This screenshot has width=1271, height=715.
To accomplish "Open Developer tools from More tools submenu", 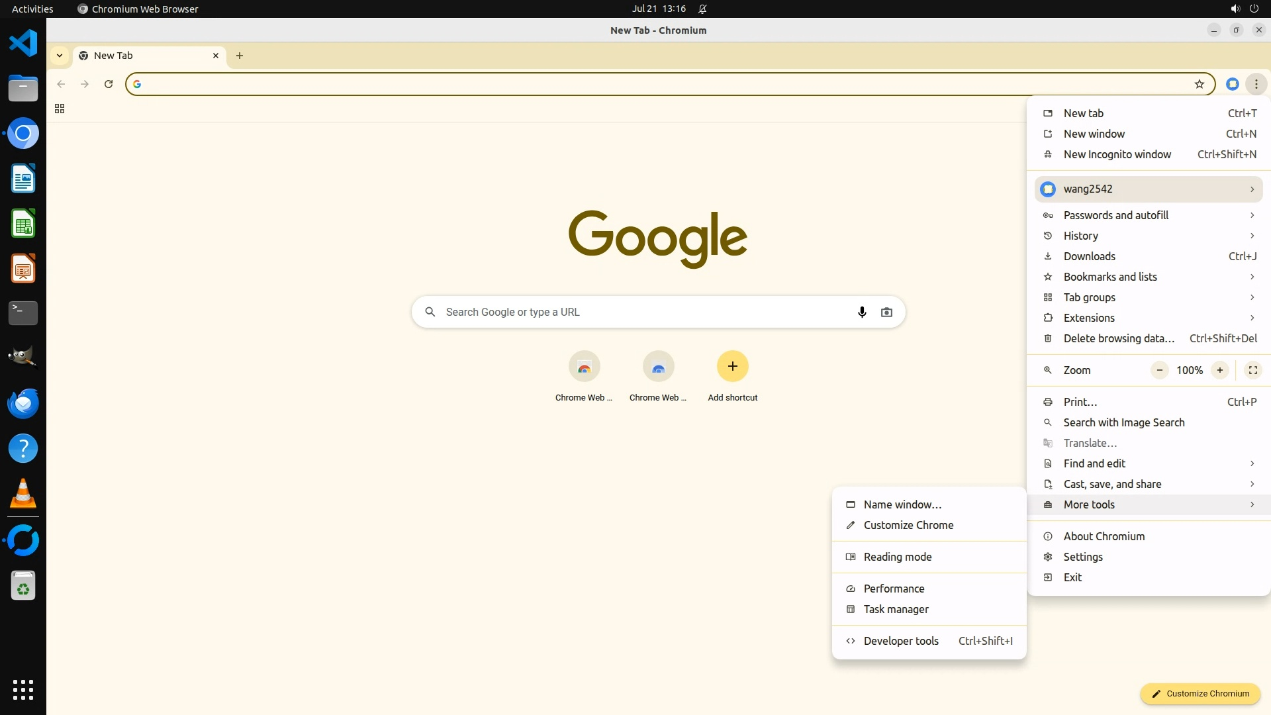I will point(901,641).
